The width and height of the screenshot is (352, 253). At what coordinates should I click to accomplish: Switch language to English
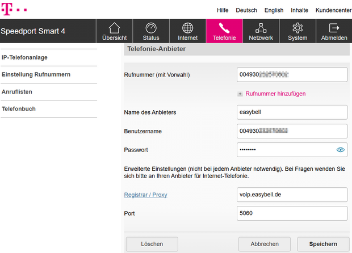[274, 10]
